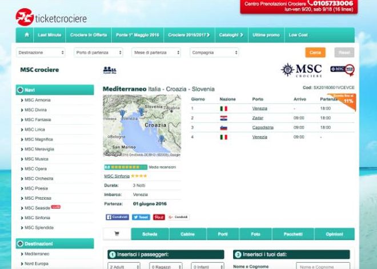Click the cruise route map
Viewport: 377px width, 269px height.
pos(142,126)
